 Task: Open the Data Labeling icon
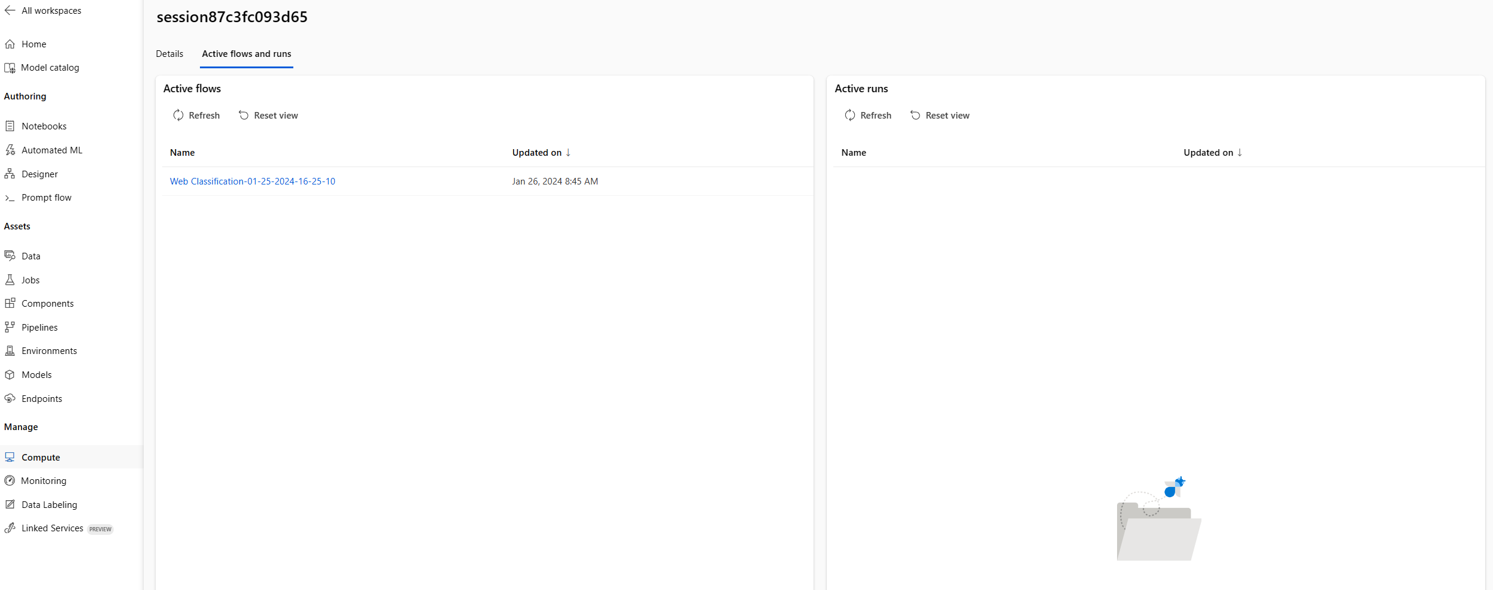10,504
